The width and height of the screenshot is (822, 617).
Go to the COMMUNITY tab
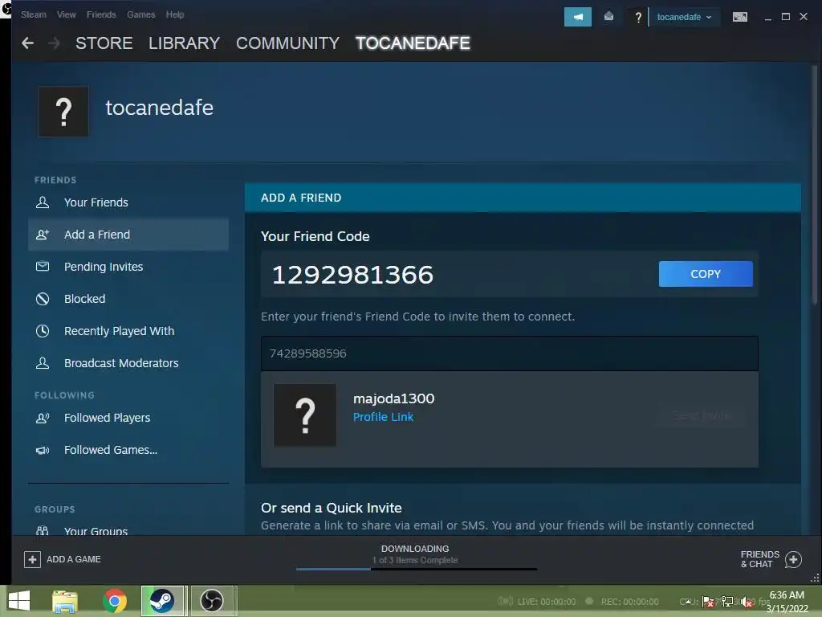[288, 43]
